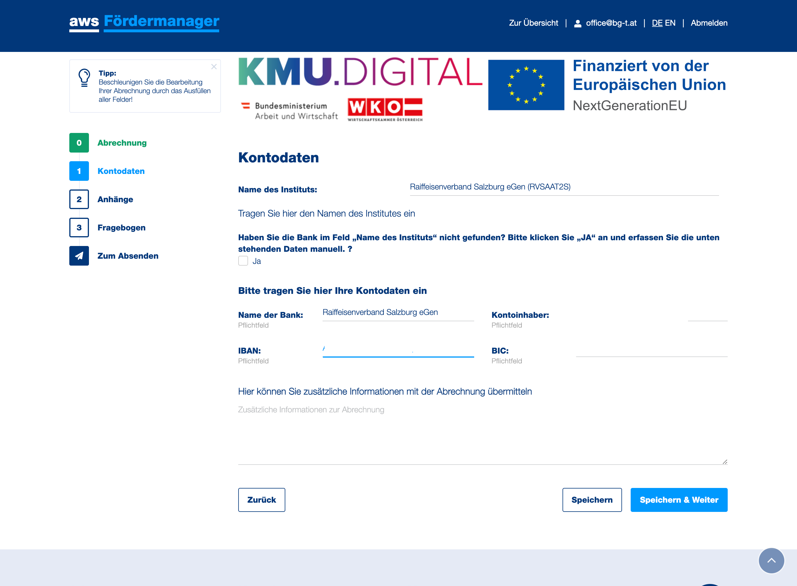Open the Name des Instituts field
Viewport: 797px width, 586px height.
click(x=564, y=187)
